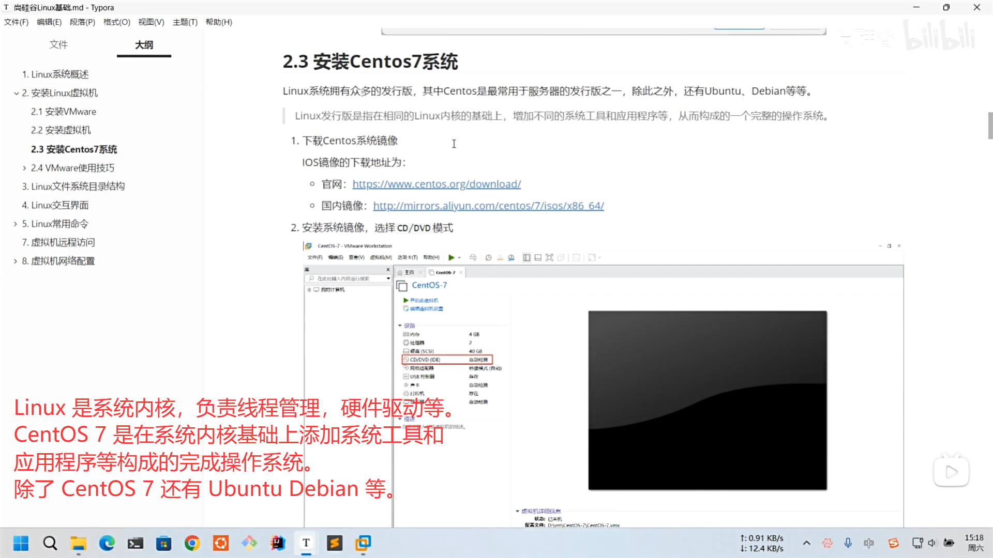Viewport: 993px width, 558px height.
Task: Launch Google Chrome from taskbar
Action: pos(192,543)
